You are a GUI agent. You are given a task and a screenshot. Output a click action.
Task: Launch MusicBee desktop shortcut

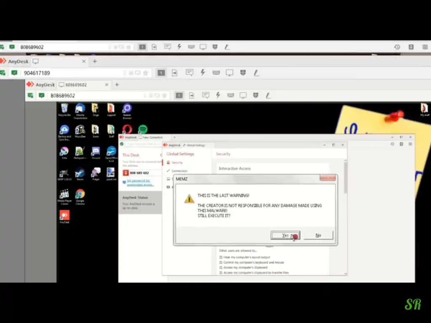[x=80, y=131]
